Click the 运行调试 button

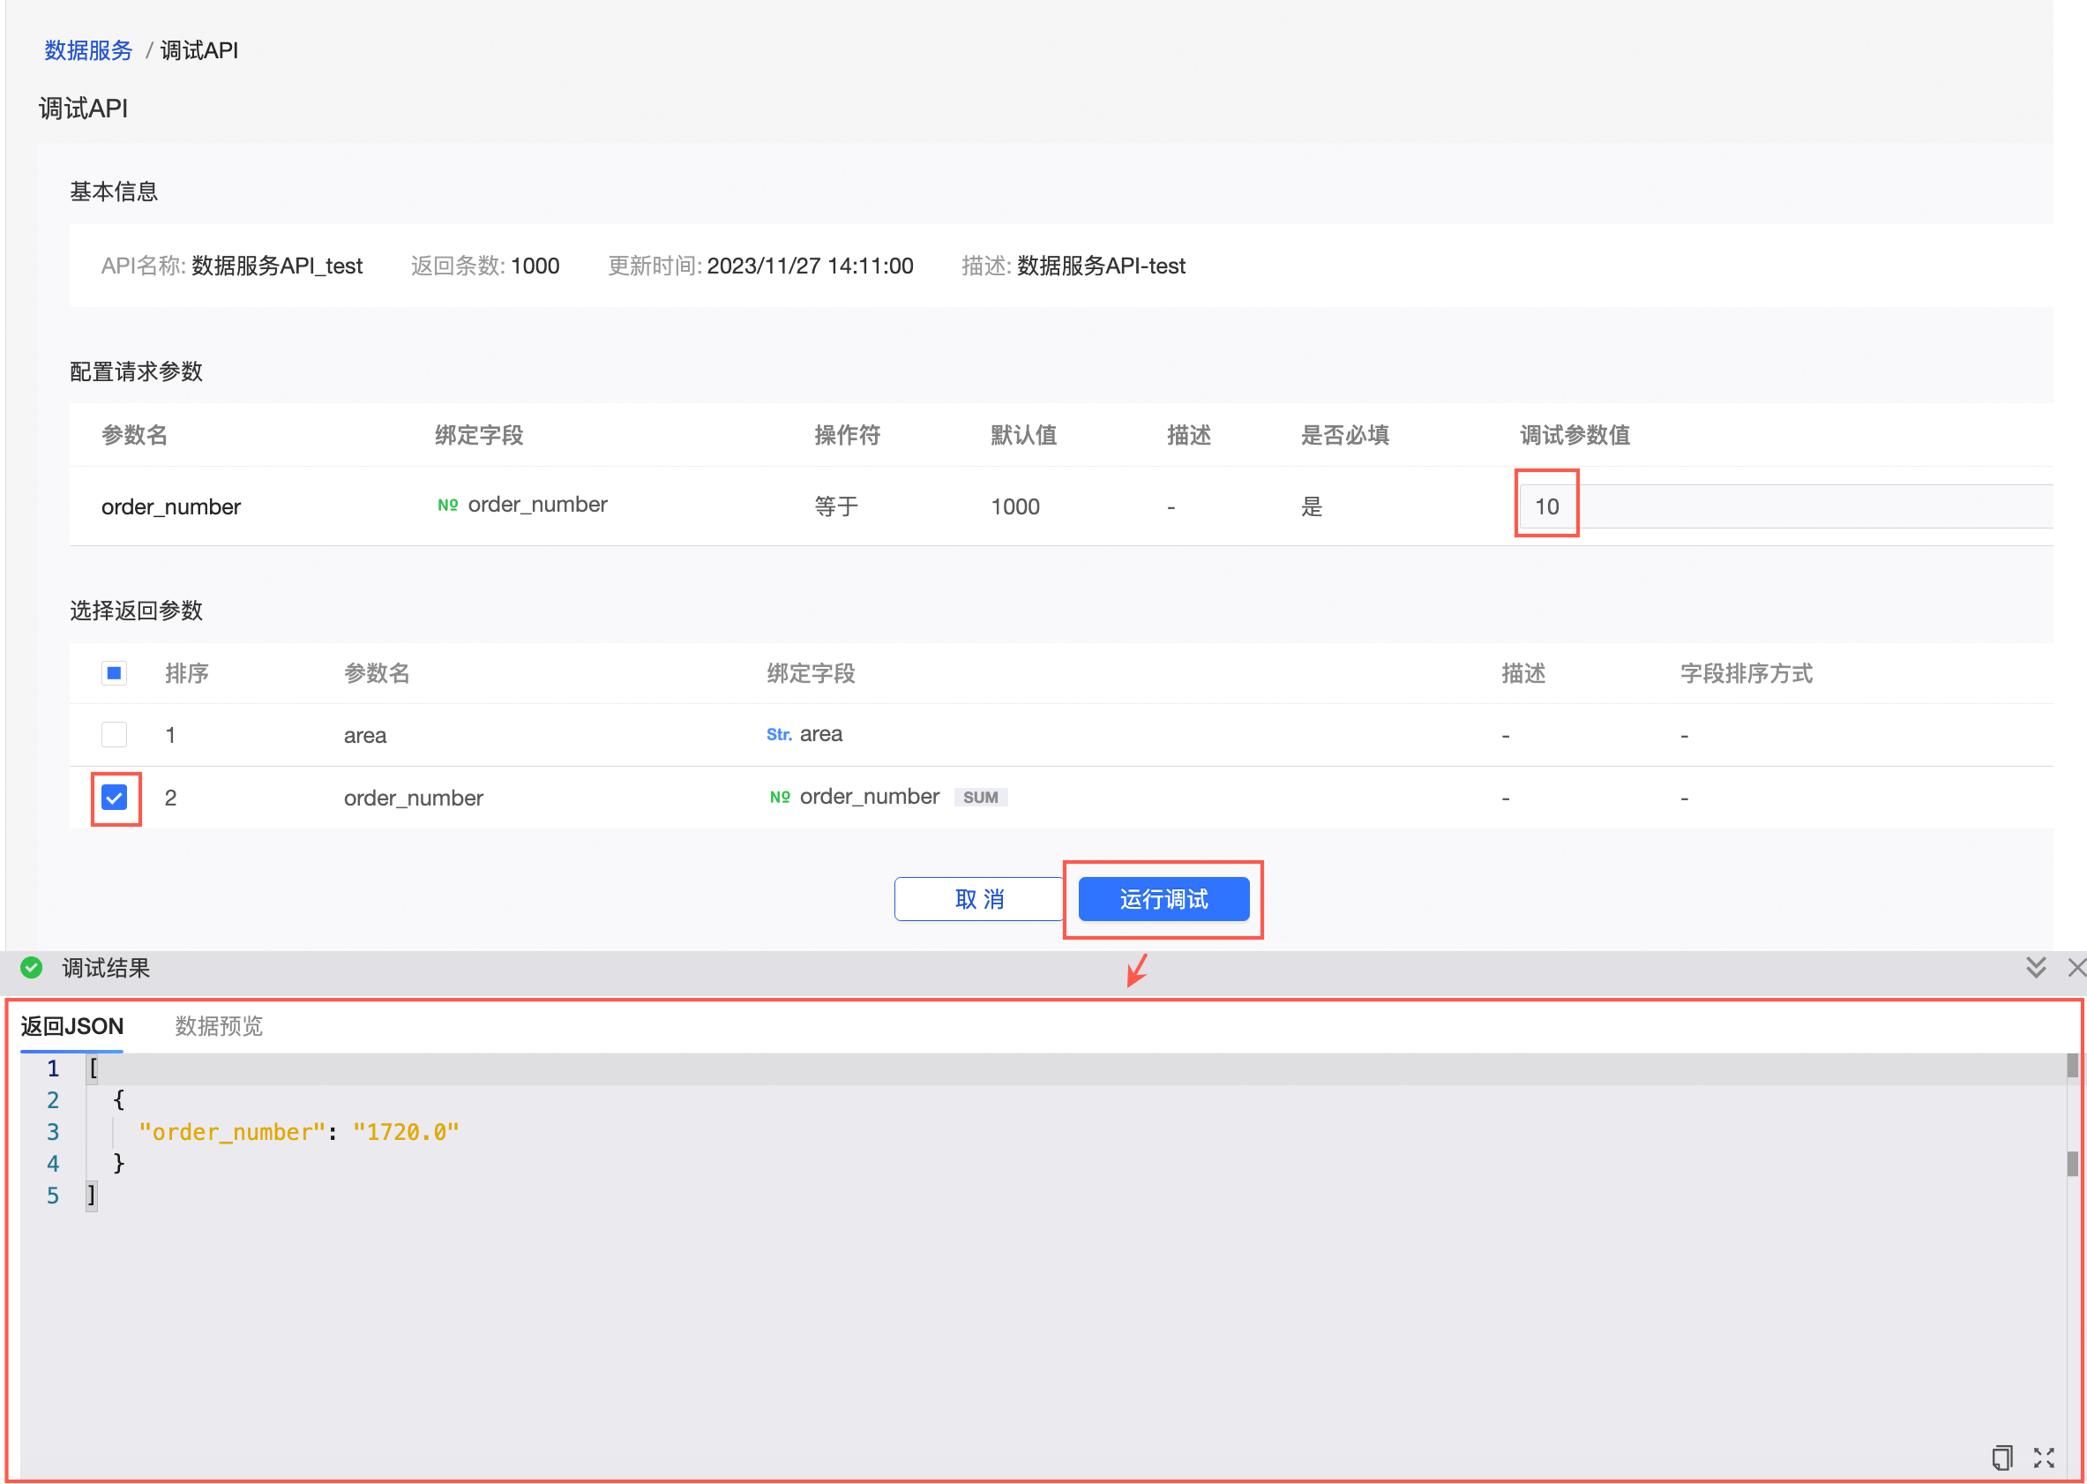point(1163,899)
